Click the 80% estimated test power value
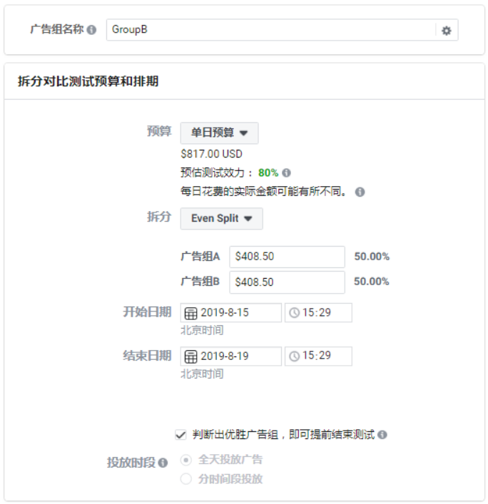This screenshot has height=504, width=488. click(268, 173)
